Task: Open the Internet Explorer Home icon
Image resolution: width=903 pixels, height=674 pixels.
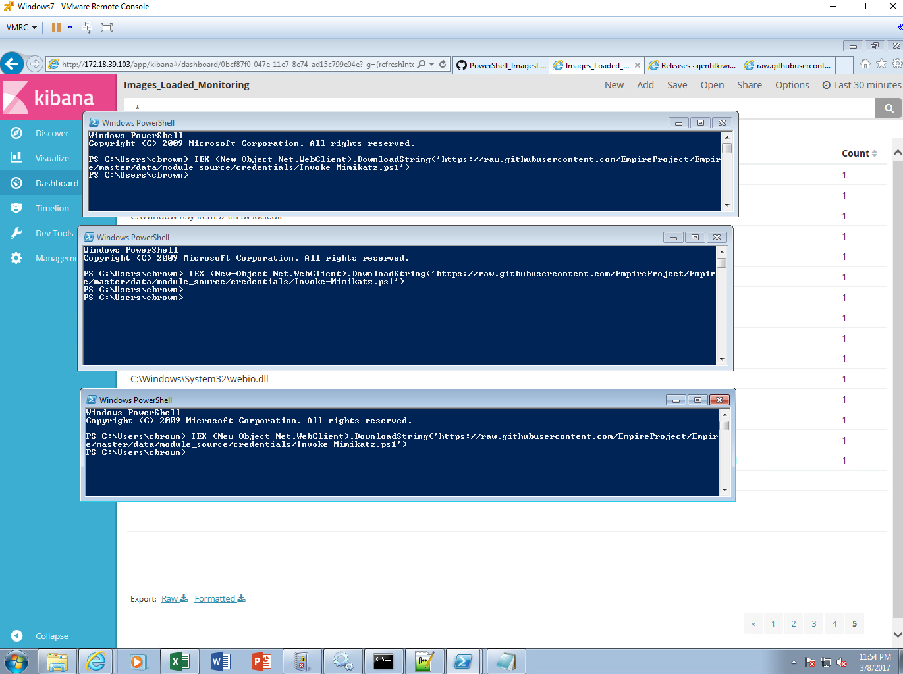Action: point(865,64)
